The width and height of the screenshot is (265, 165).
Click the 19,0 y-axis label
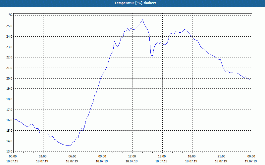point(10,89)
